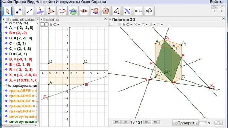Select the Circle with axis tool
228x128 pixels.
62,11
